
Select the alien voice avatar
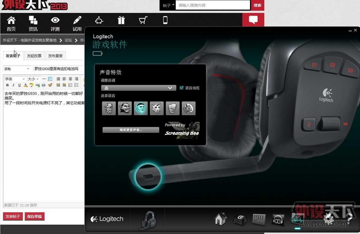[156, 108]
